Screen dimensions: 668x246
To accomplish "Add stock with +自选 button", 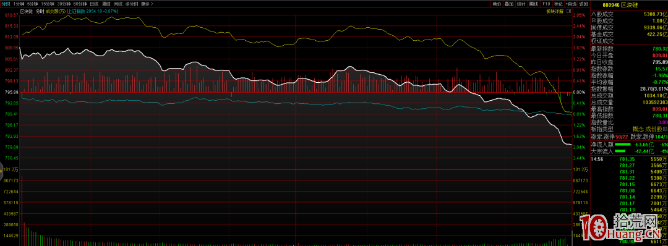I will pyautogui.click(x=570, y=4).
